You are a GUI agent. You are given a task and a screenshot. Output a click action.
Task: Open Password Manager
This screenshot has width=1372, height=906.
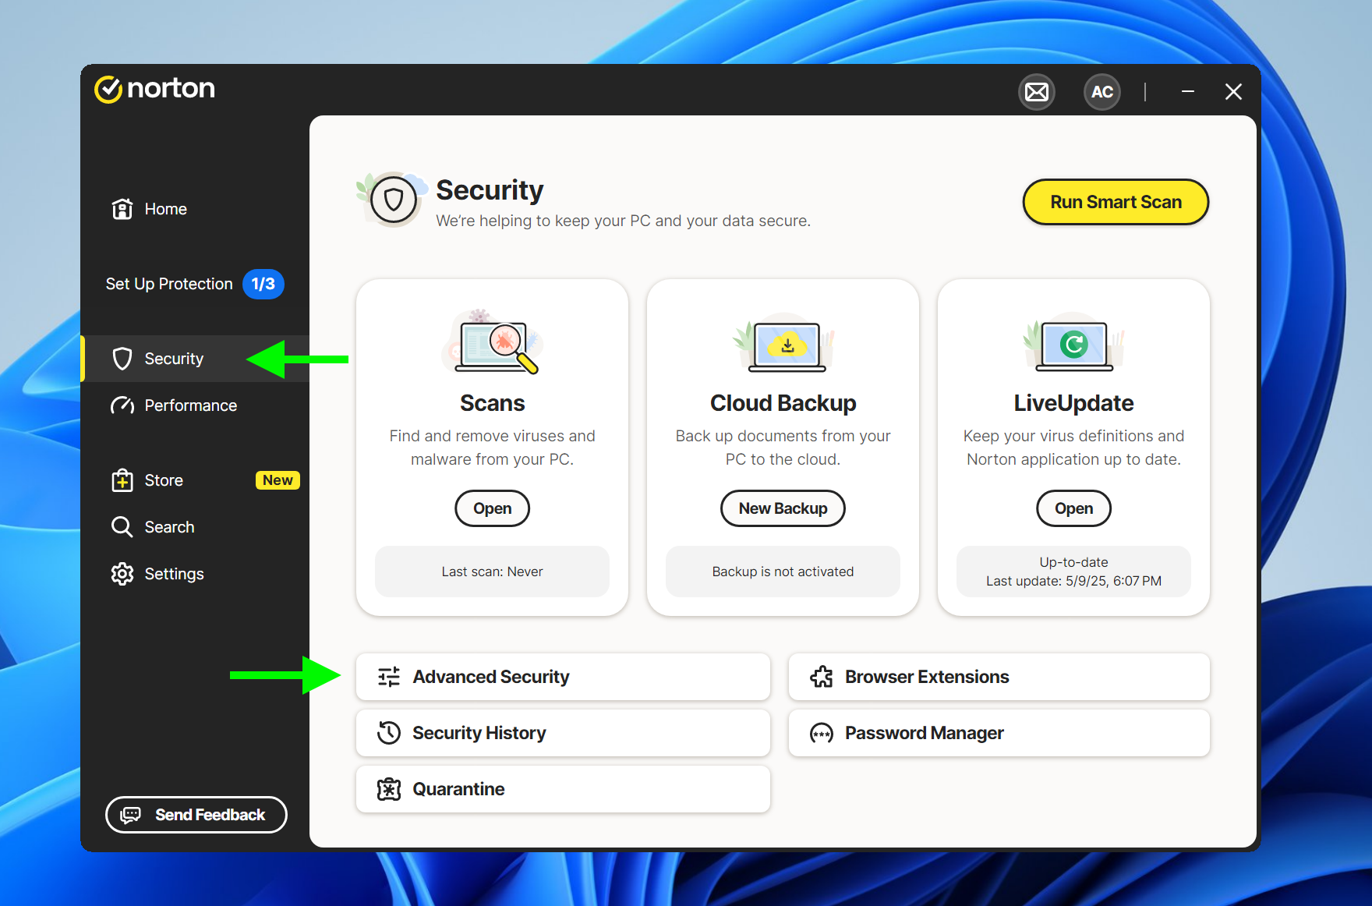pyautogui.click(x=999, y=733)
